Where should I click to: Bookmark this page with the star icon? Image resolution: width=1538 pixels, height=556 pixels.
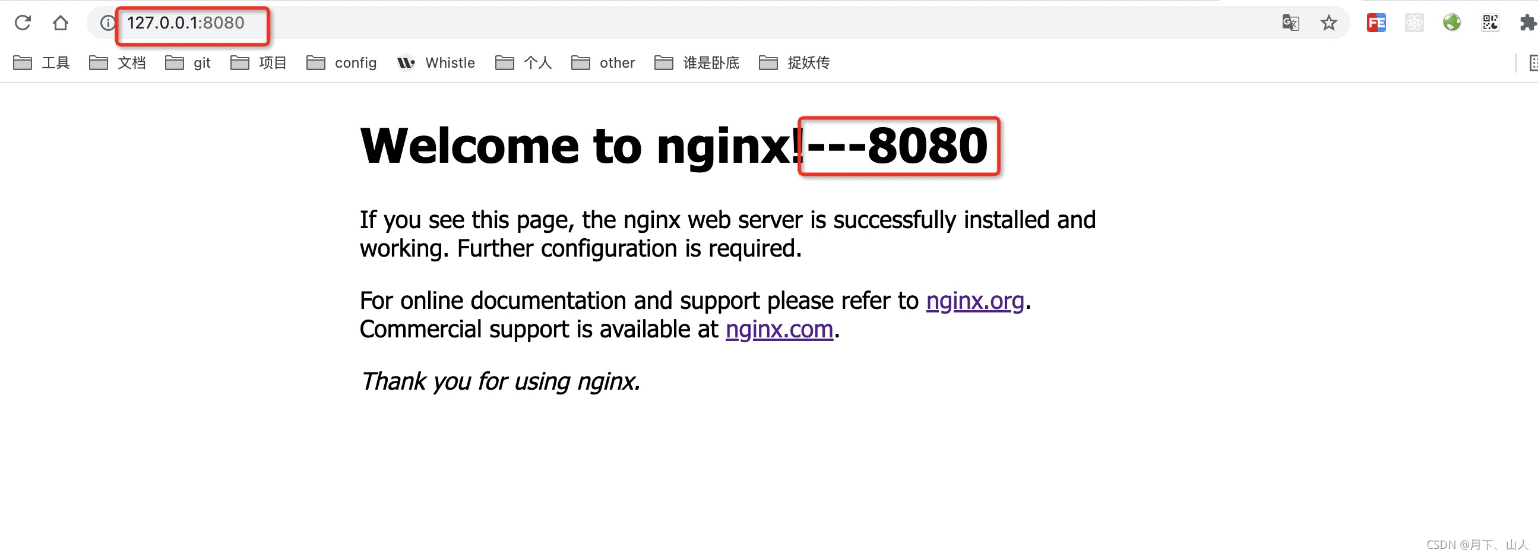coord(1328,23)
